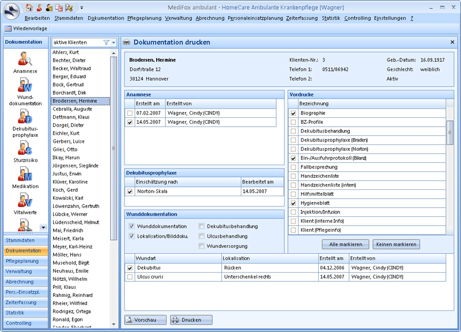The width and height of the screenshot is (461, 332).
Task: Switch to the Pflegeplanung navigation tab
Action: (x=23, y=261)
